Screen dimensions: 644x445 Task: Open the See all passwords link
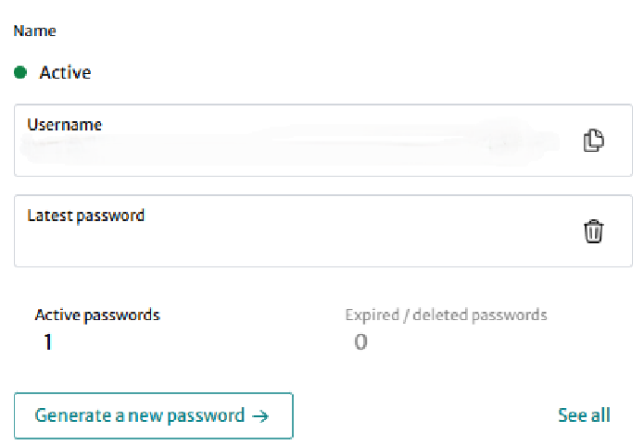(x=584, y=415)
